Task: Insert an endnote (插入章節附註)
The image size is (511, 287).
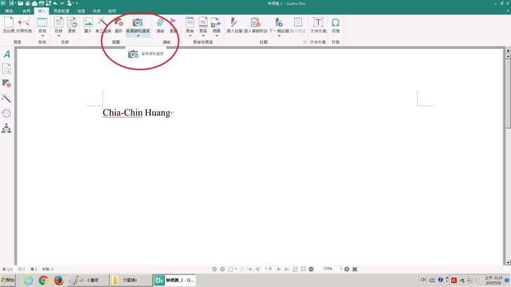Action: (255, 24)
